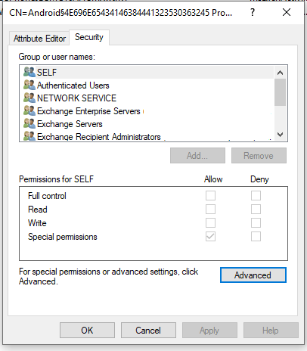The image size is (307, 351).
Task: Dismiss the dialog using Cancel
Action: point(148,331)
